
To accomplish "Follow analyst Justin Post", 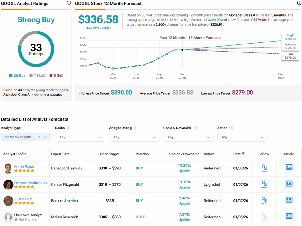I will [x=264, y=201].
